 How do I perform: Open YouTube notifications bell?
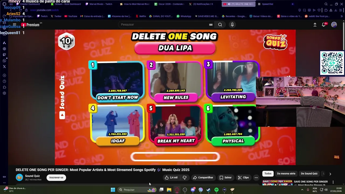[324, 25]
